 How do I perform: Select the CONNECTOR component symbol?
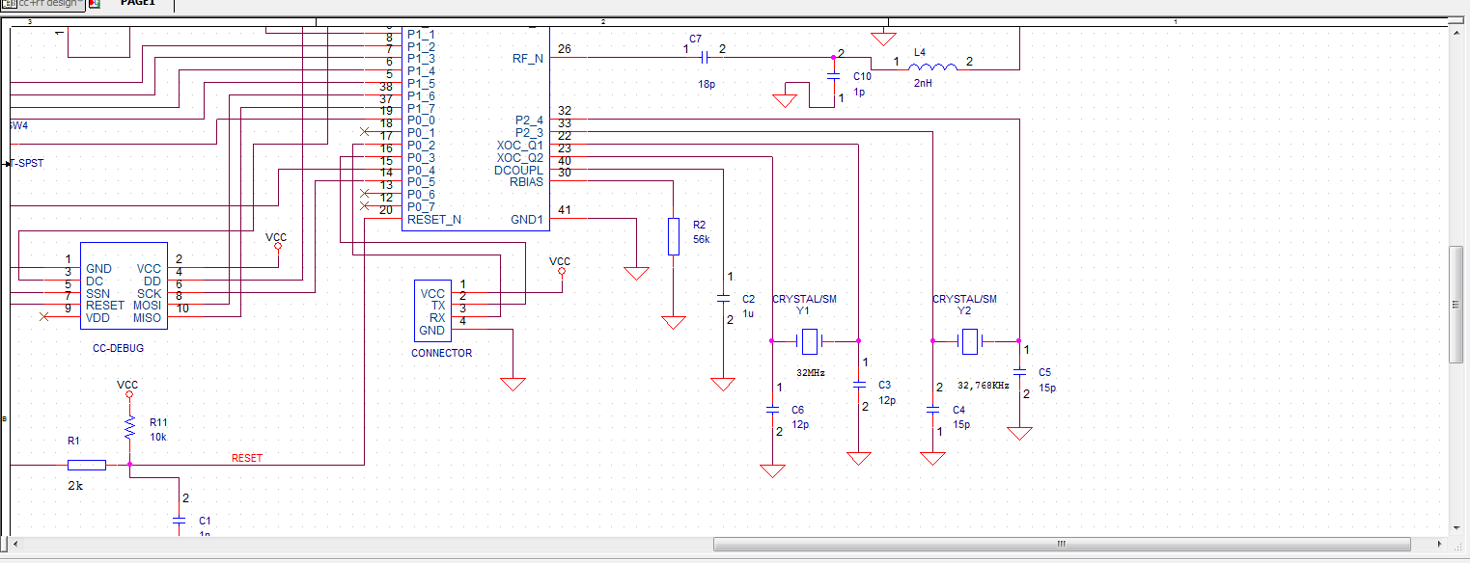pos(431,308)
